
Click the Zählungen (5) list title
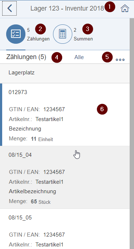coord(26,57)
